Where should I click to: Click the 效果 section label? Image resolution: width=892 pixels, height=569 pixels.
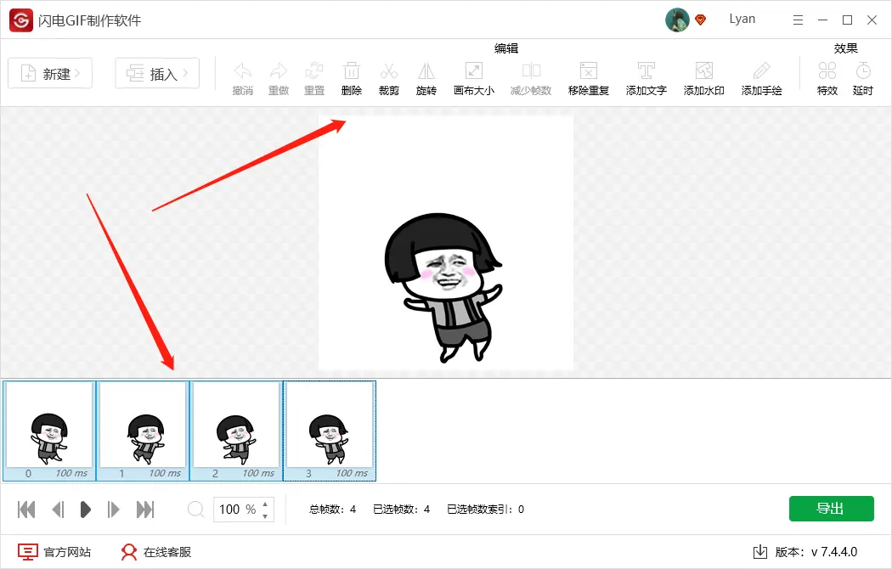pyautogui.click(x=846, y=48)
